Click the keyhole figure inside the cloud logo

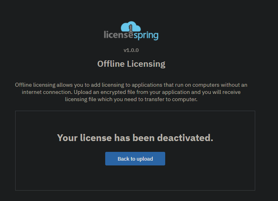(x=131, y=28)
